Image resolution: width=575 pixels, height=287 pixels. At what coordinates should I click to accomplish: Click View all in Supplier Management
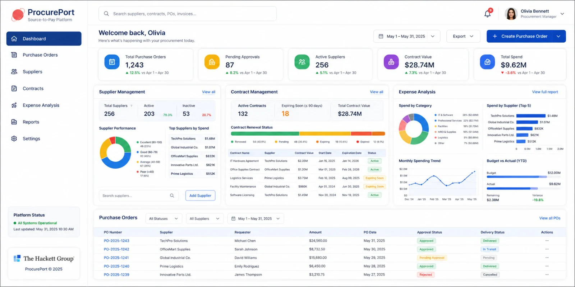[208, 92]
